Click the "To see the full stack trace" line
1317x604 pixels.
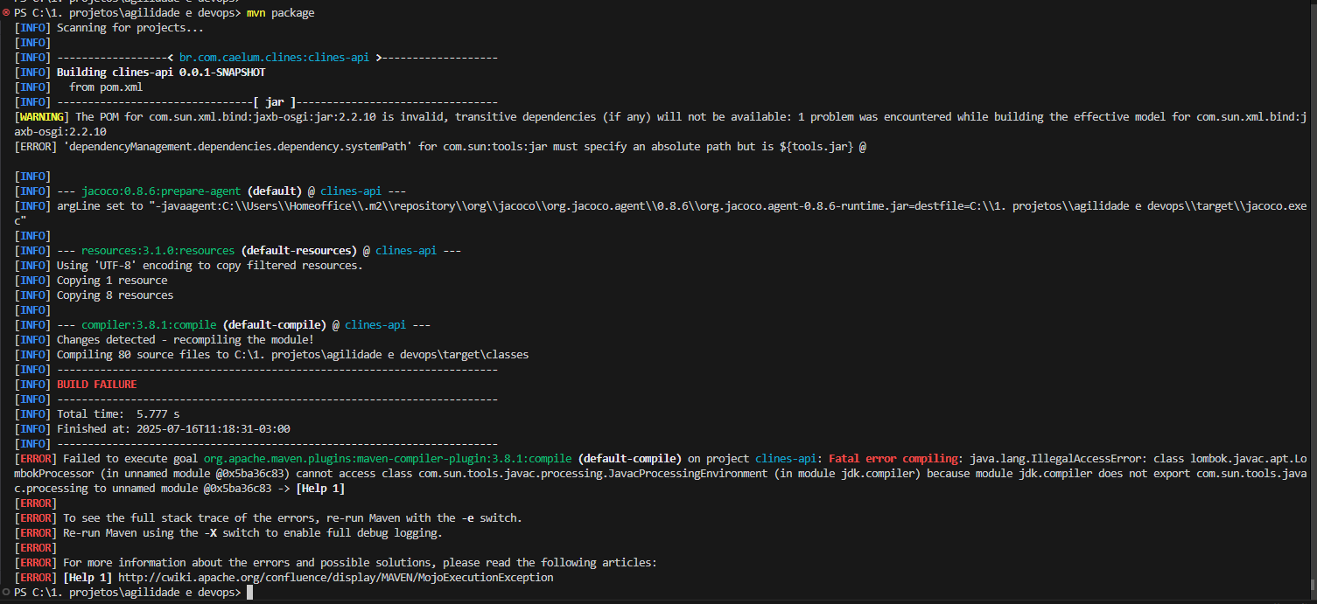[293, 518]
